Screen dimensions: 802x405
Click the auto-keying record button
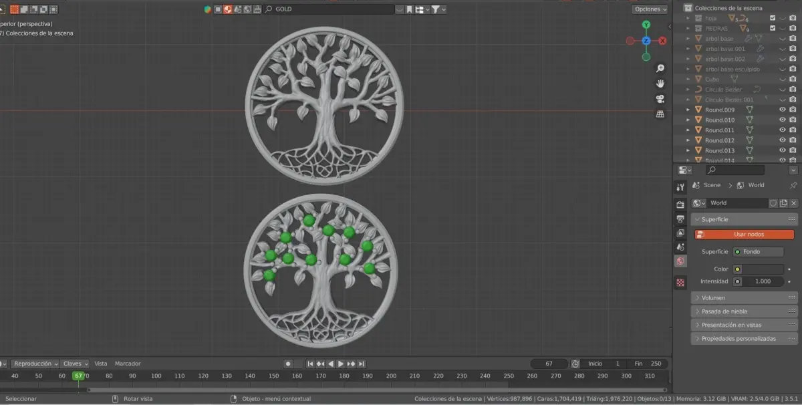coord(288,364)
